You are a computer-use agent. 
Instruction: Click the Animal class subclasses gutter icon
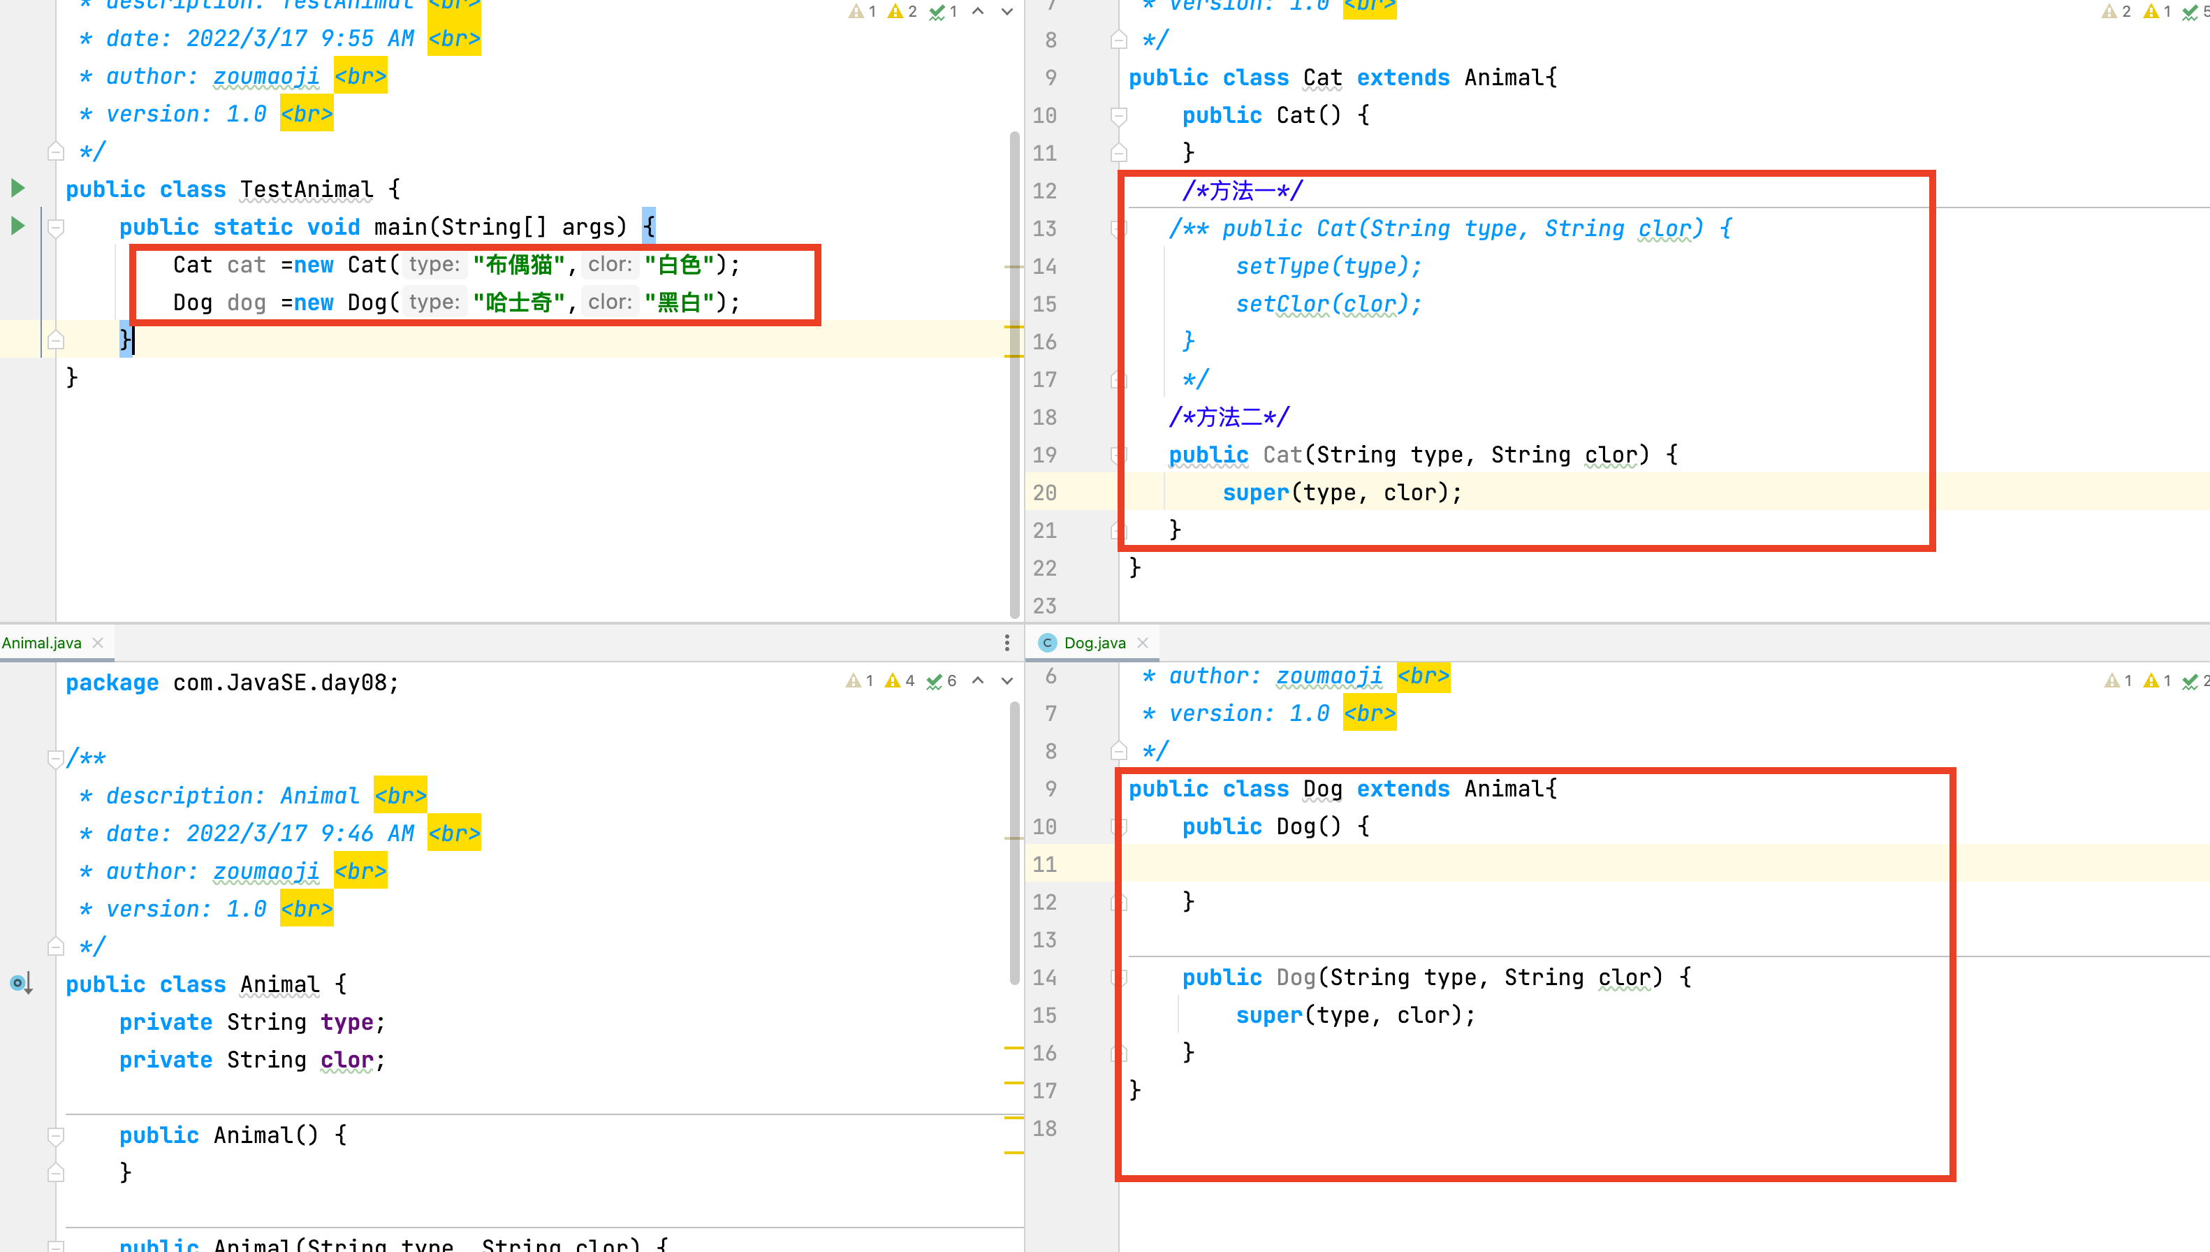click(21, 983)
